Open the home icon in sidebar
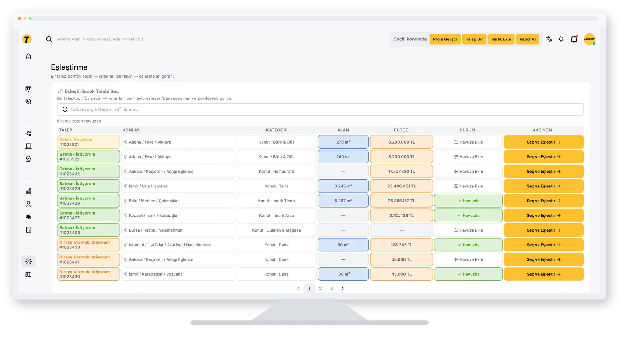 click(x=28, y=56)
